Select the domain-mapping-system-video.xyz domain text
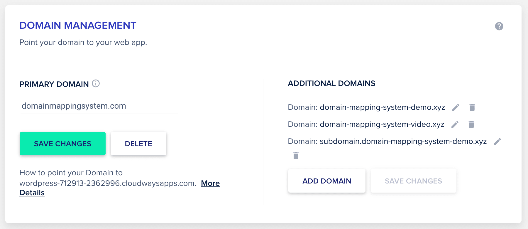The width and height of the screenshot is (528, 229). (x=382, y=124)
